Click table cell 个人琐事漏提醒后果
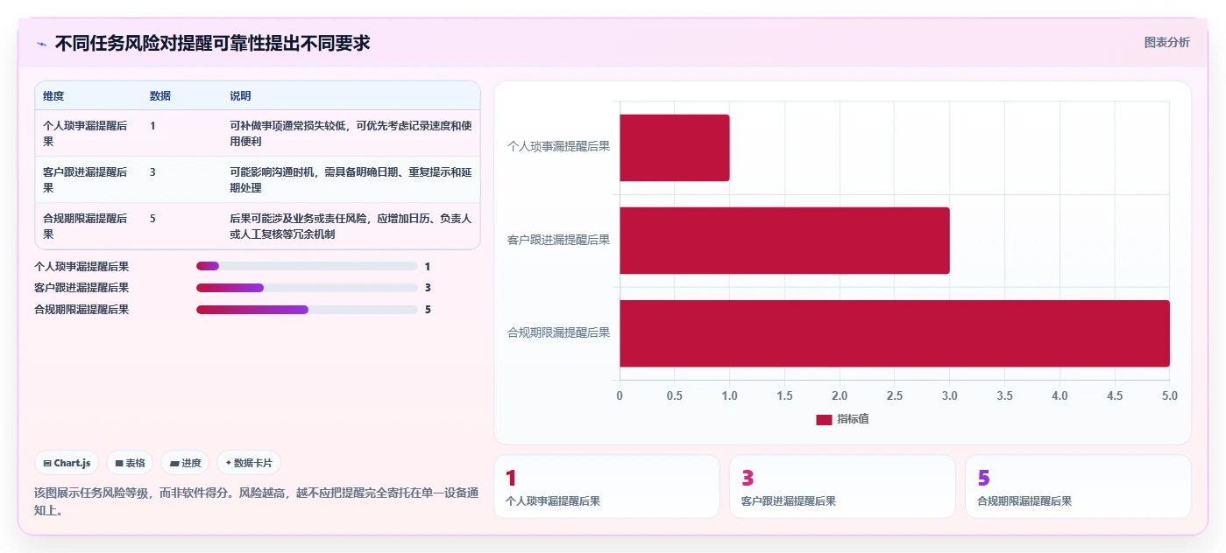Image resolution: width=1226 pixels, height=553 pixels. 85,133
